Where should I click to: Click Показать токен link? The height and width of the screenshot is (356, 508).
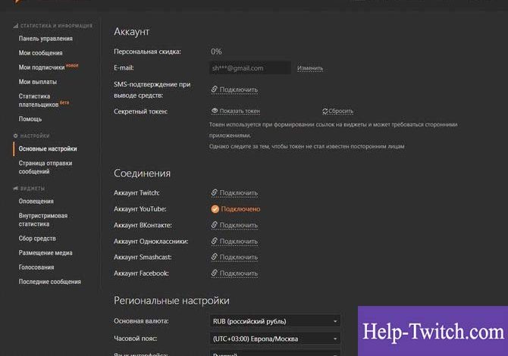coord(240,111)
